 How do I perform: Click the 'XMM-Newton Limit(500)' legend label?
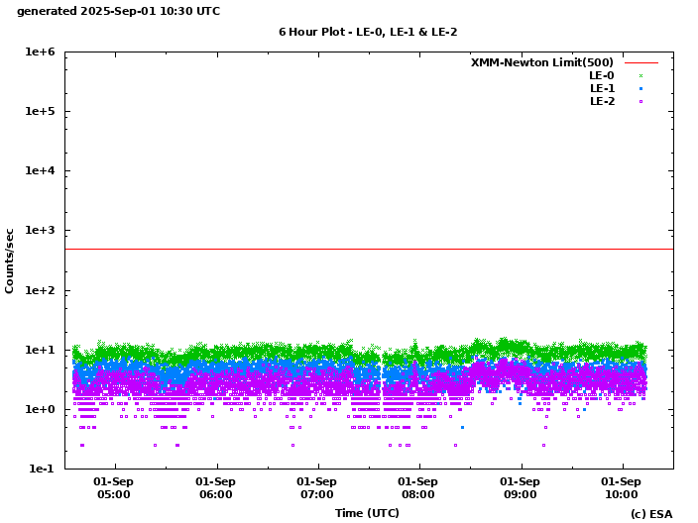tap(541, 62)
